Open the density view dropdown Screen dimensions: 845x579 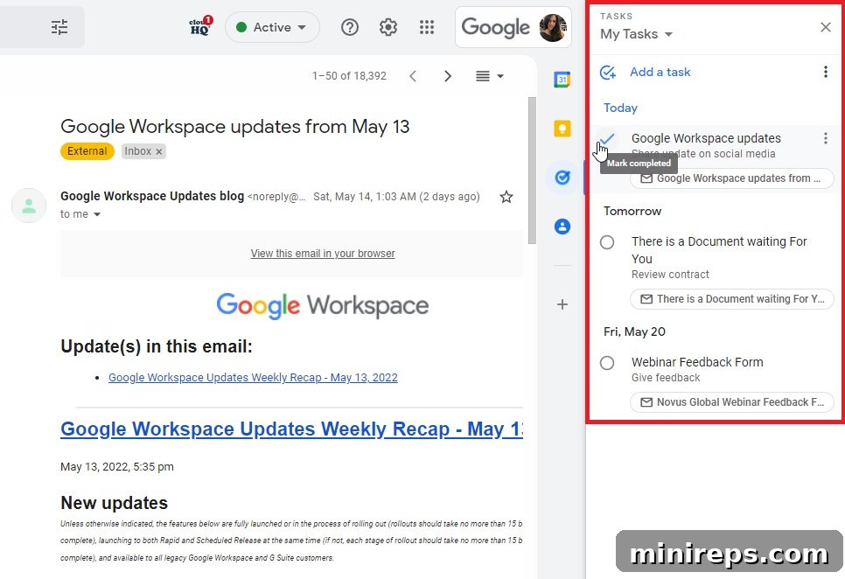click(x=489, y=76)
